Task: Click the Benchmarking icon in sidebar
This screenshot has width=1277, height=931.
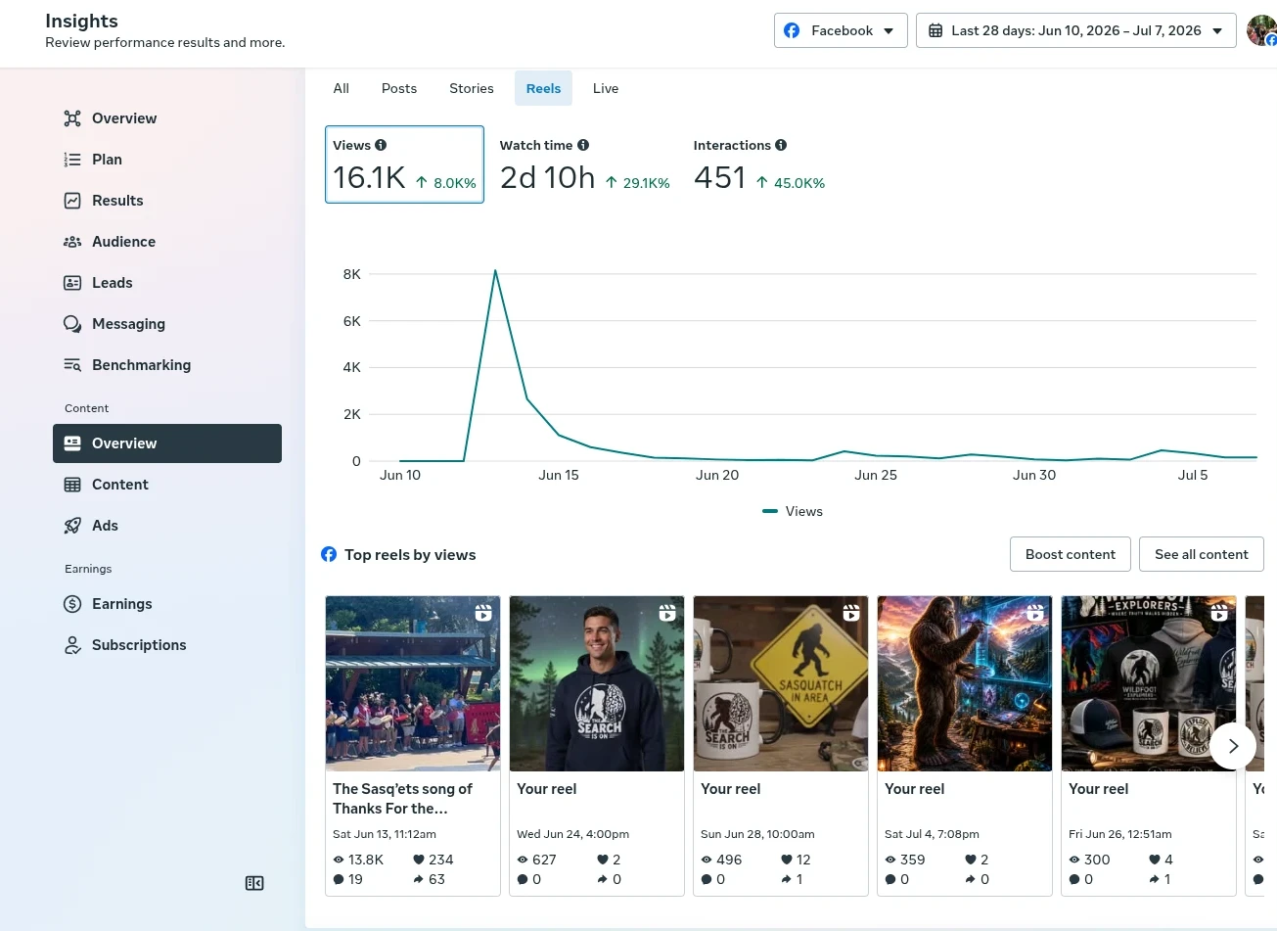Action: tap(72, 365)
